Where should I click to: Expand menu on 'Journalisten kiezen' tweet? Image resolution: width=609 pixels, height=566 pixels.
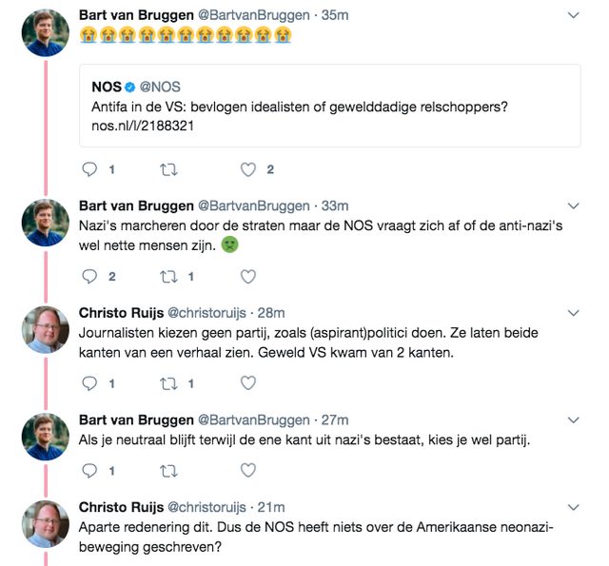coord(573,312)
